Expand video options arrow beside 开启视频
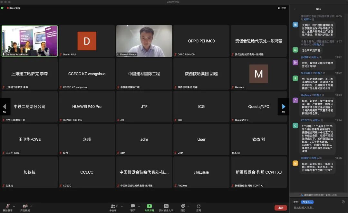The height and width of the screenshot is (213, 348). [x=31, y=206]
